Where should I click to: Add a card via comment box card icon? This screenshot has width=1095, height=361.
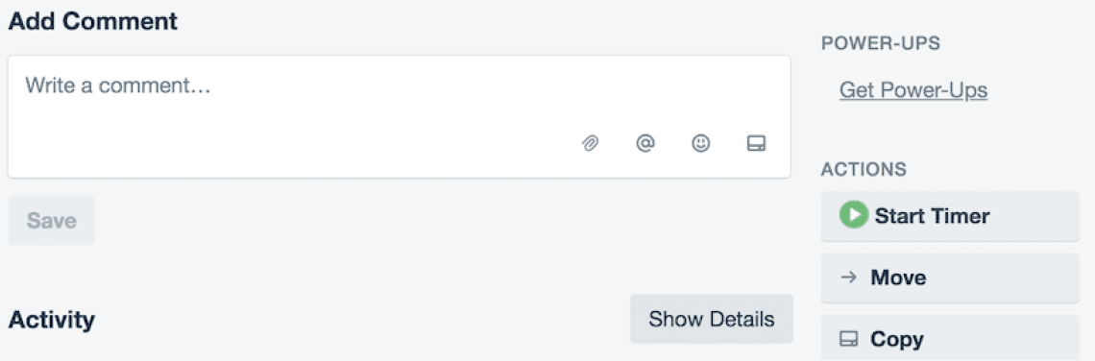point(756,143)
